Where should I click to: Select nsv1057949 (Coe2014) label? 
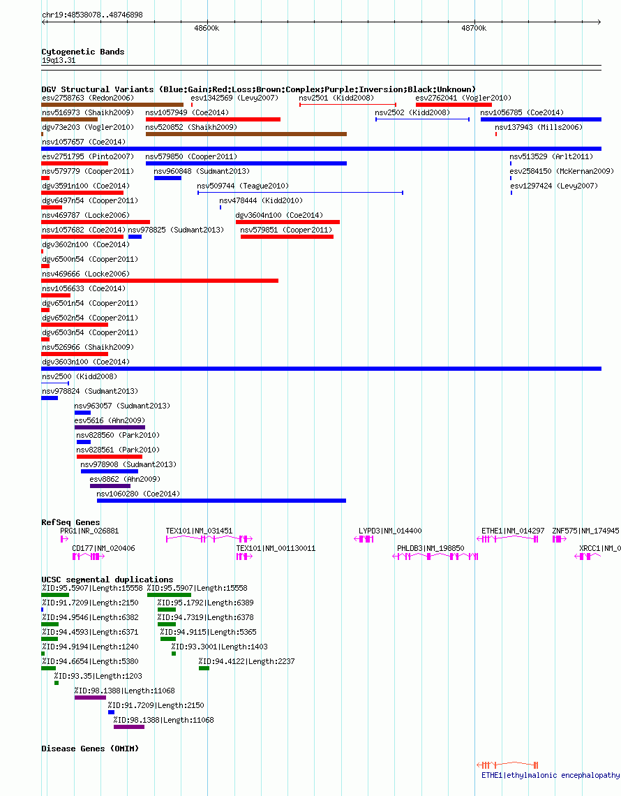pyautogui.click(x=187, y=112)
